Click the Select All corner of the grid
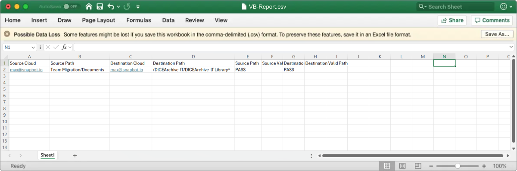The width and height of the screenshot is (517, 171). click(5, 56)
